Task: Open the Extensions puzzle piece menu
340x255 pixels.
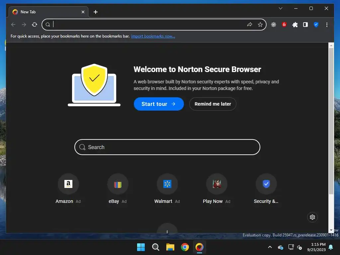Action: pyautogui.click(x=295, y=25)
